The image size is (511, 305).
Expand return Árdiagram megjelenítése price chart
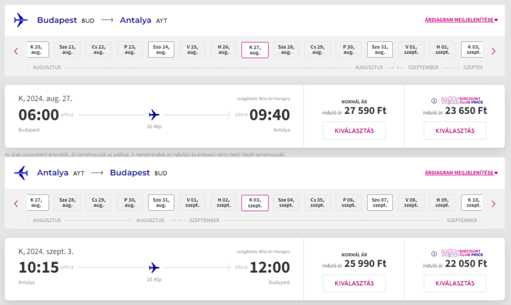tap(461, 173)
